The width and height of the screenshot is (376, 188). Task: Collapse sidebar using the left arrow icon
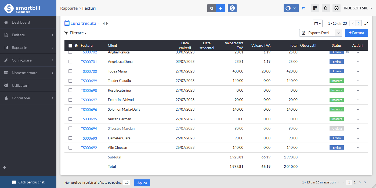[5, 167]
